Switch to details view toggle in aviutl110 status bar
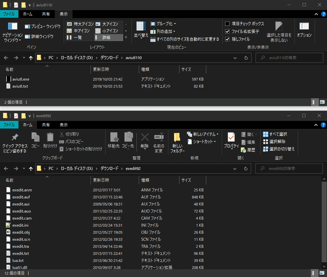This screenshot has width=327, height=277. 315,102
